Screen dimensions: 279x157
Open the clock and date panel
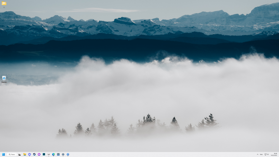[273, 154]
